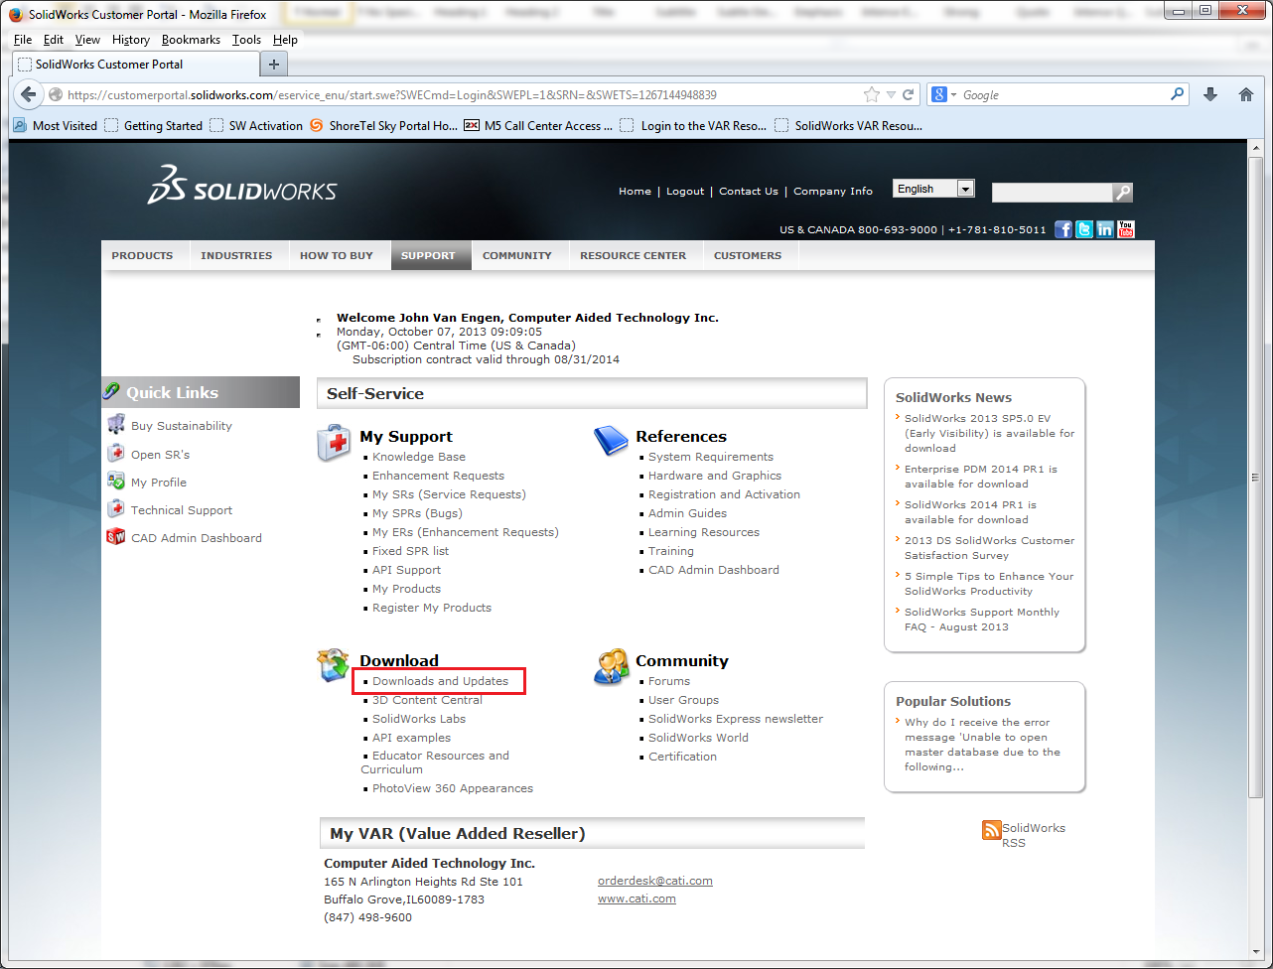Screen dimensions: 1273x969
Task: Click in the site search text field
Action: pyautogui.click(x=1052, y=193)
